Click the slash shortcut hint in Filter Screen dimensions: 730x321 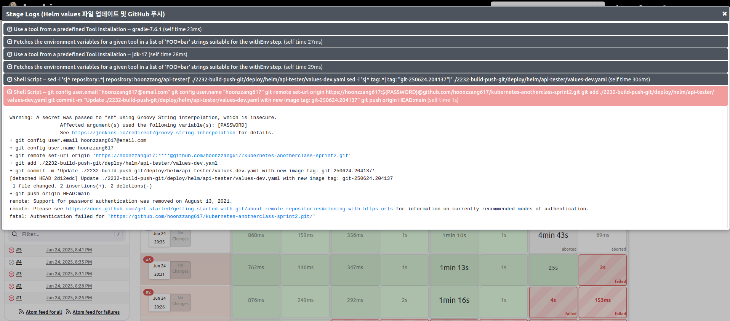[118, 234]
